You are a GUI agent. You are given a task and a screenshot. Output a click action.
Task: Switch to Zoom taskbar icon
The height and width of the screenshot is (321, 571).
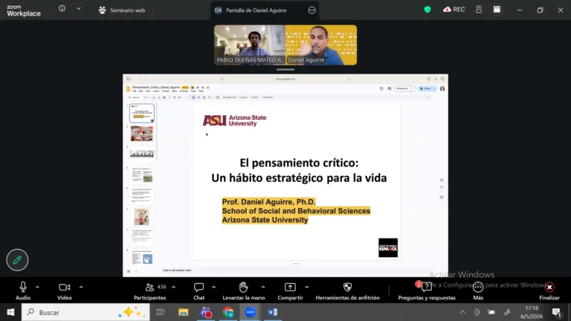coord(250,312)
